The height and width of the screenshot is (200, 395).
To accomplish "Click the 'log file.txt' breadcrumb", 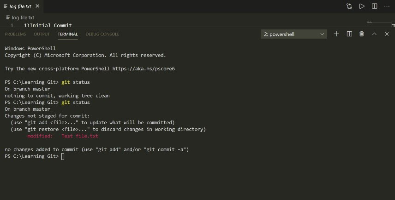I will click(23, 17).
